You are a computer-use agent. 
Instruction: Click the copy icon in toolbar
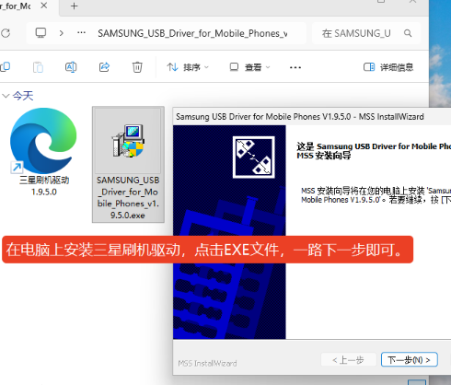[x=6, y=67]
